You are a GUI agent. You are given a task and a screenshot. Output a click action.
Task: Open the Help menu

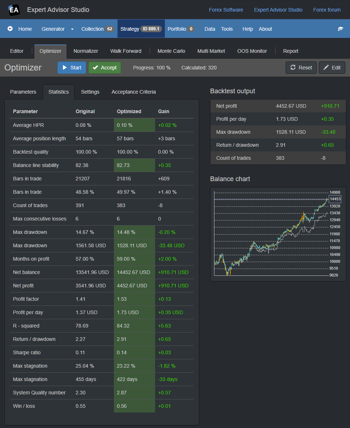pyautogui.click(x=248, y=29)
